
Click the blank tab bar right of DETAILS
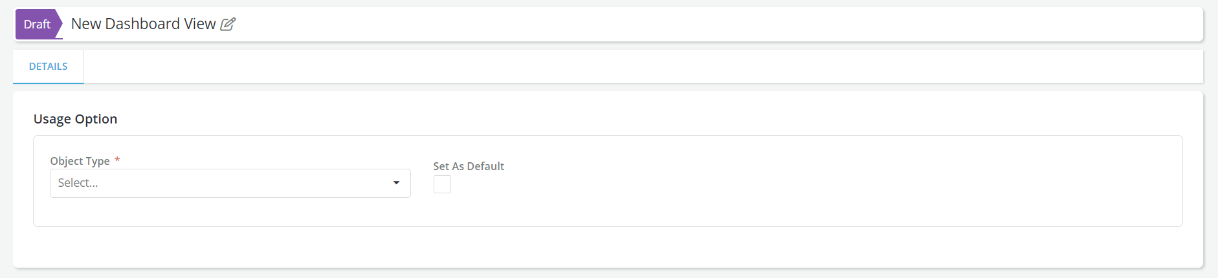[x=641, y=67]
